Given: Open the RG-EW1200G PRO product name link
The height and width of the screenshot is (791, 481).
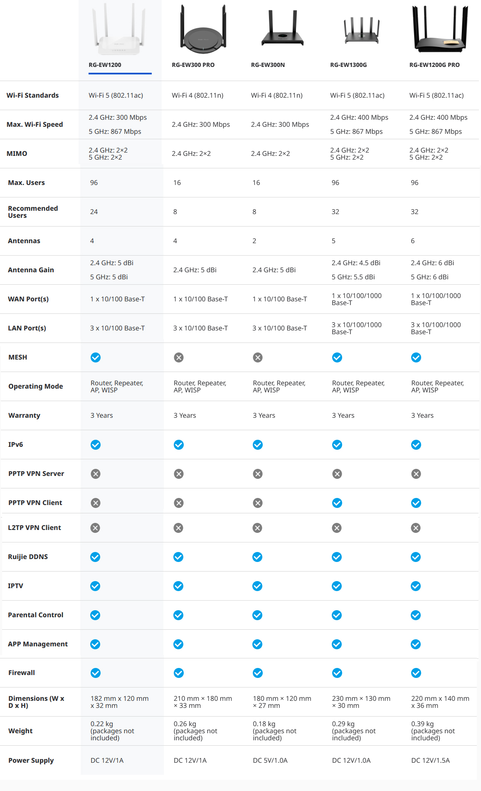Looking at the screenshot, I should (x=434, y=65).
